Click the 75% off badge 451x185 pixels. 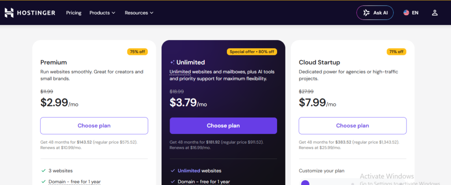coord(137,51)
